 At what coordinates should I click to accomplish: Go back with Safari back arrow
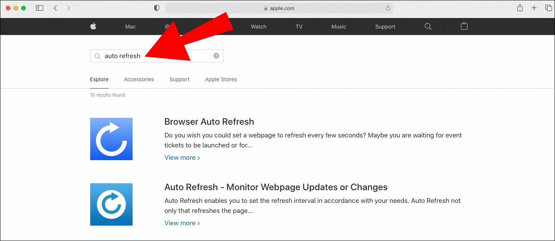click(x=55, y=8)
